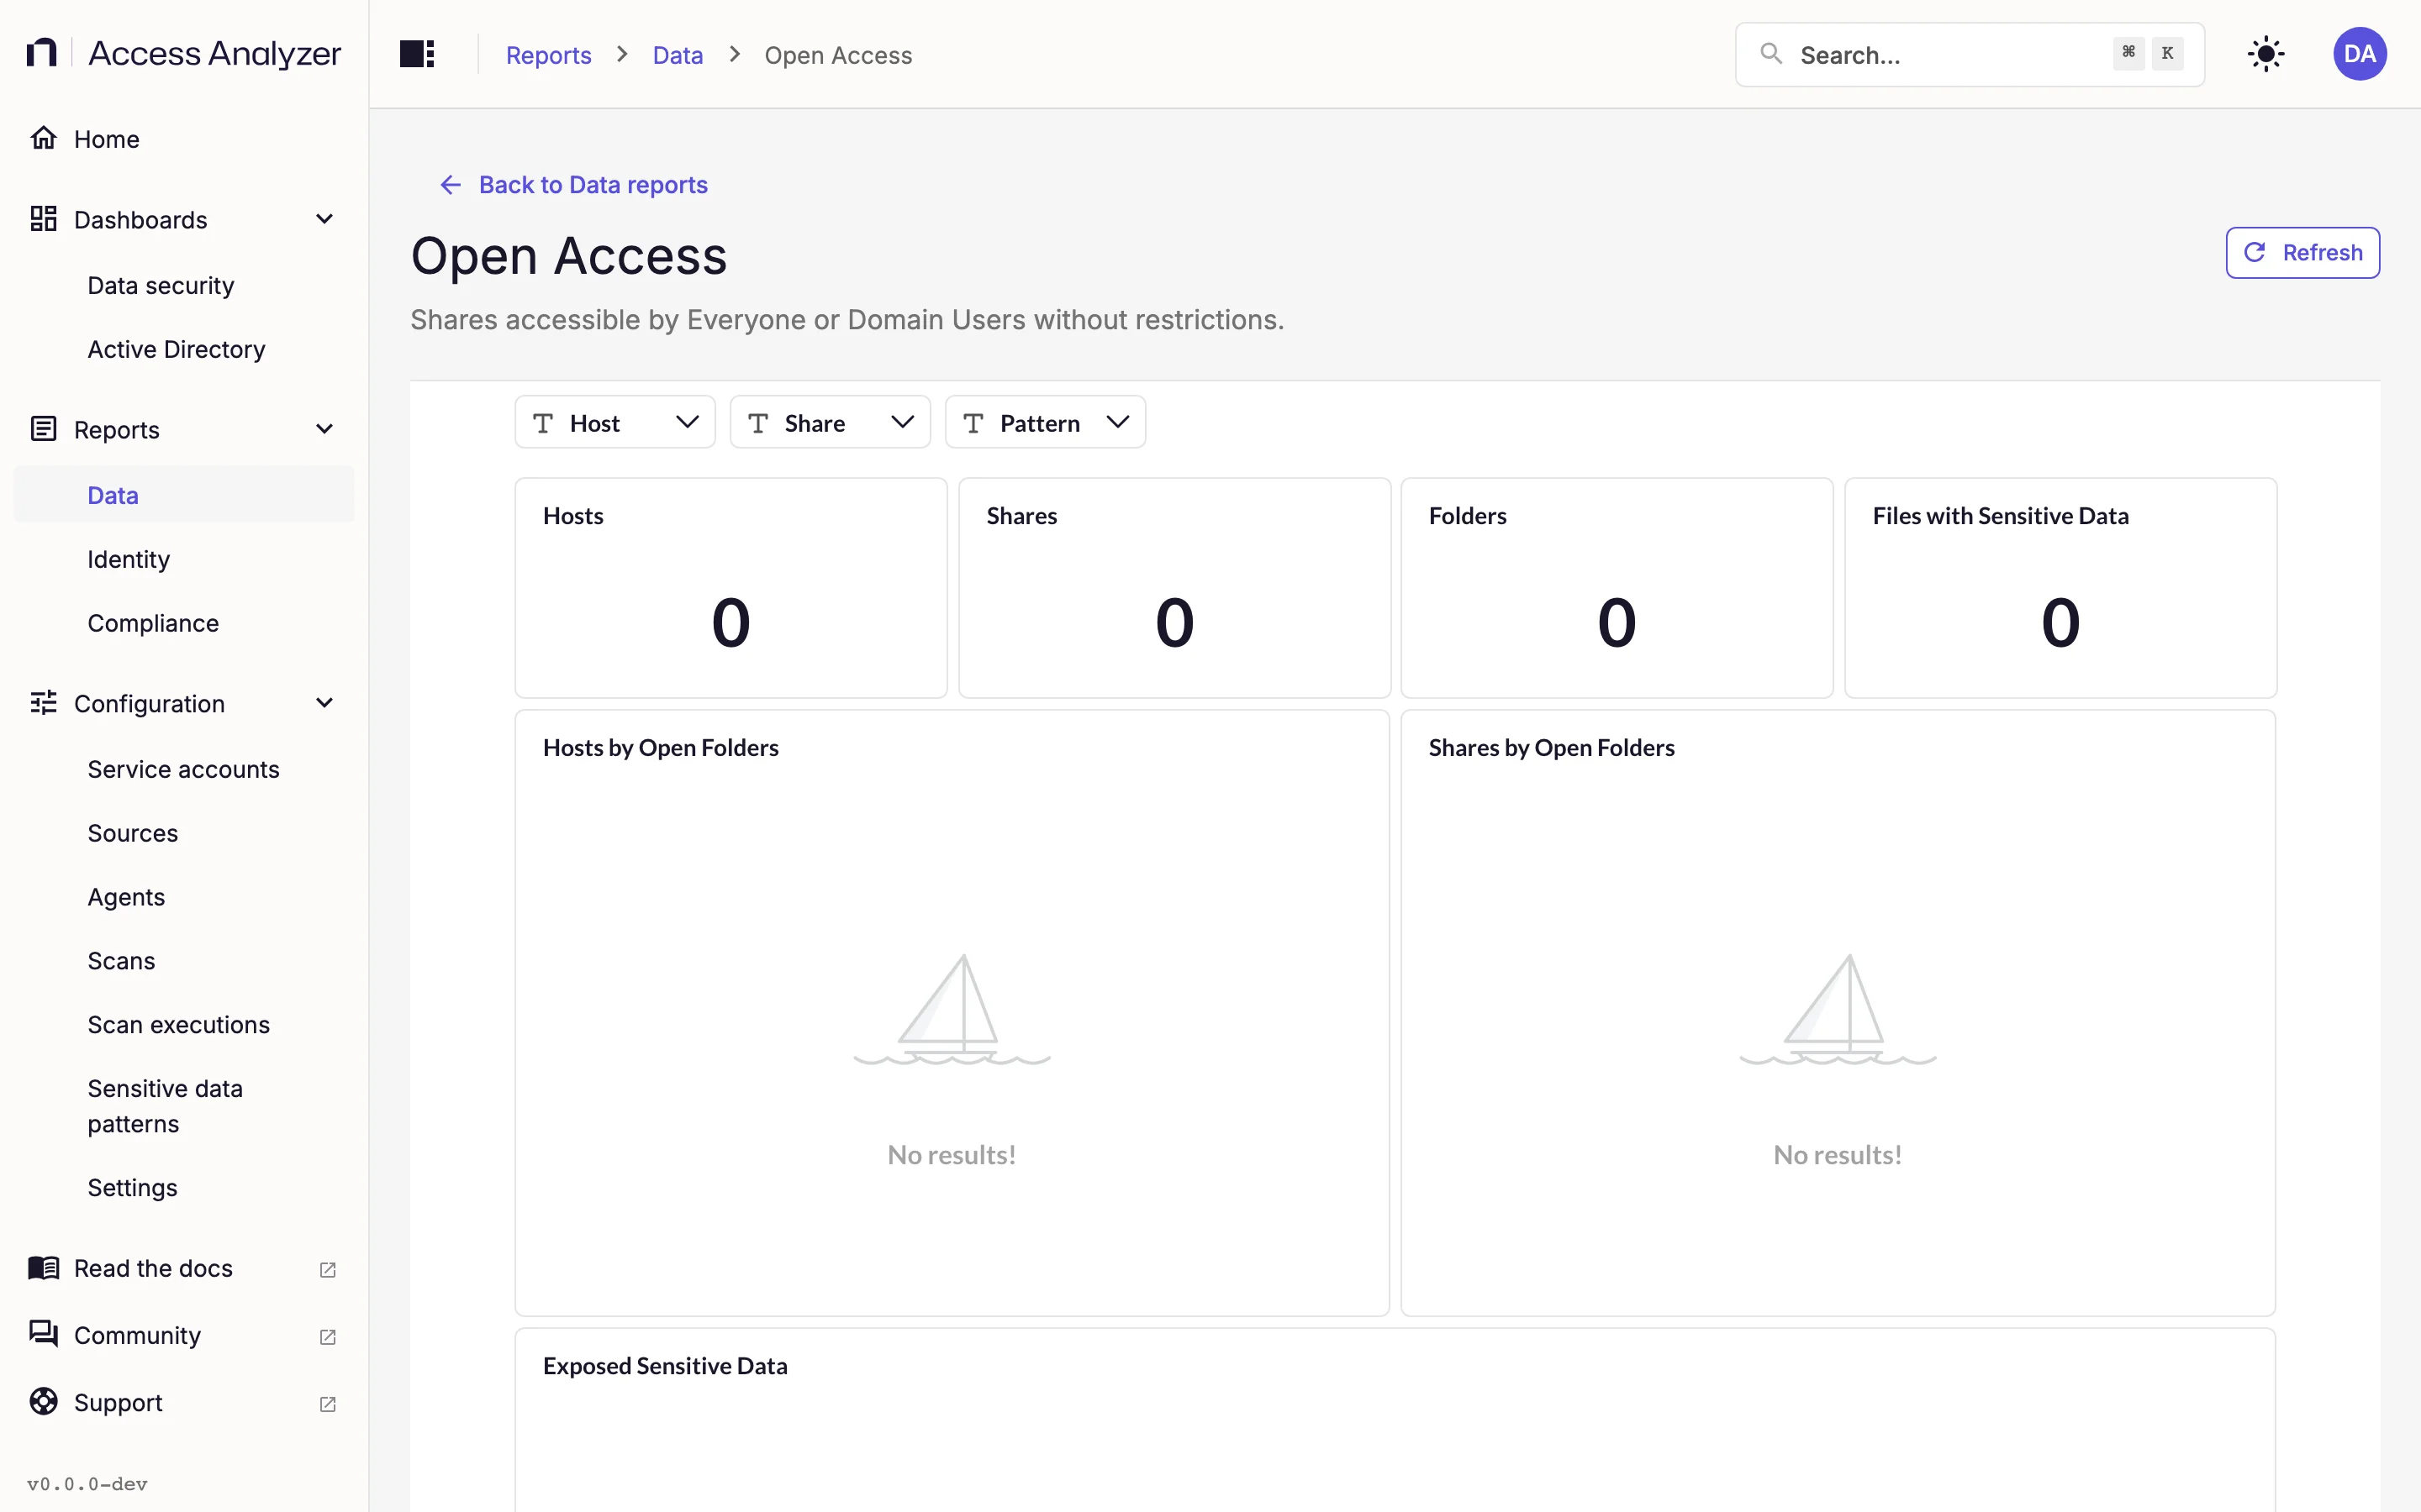Click the search magnifier icon

(1770, 54)
